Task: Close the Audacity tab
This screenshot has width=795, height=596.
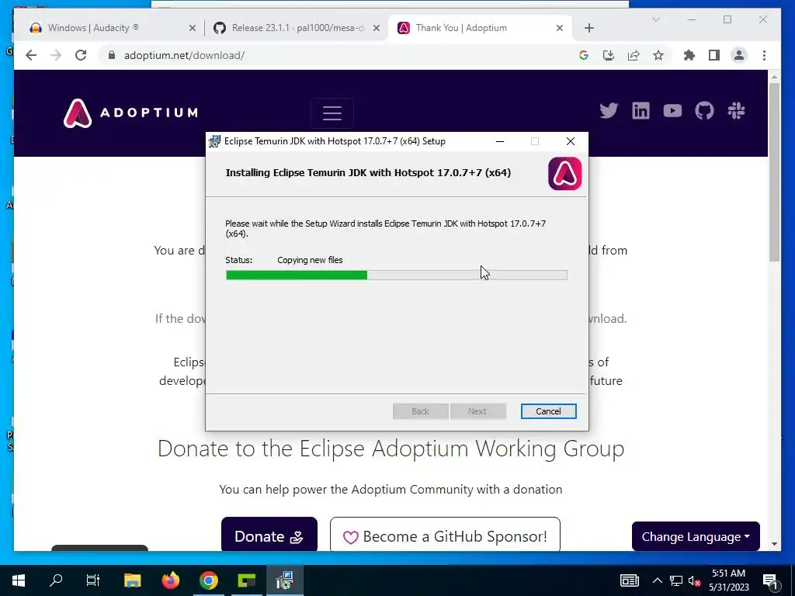Action: point(193,28)
